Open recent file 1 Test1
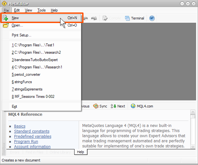 pos(42,45)
